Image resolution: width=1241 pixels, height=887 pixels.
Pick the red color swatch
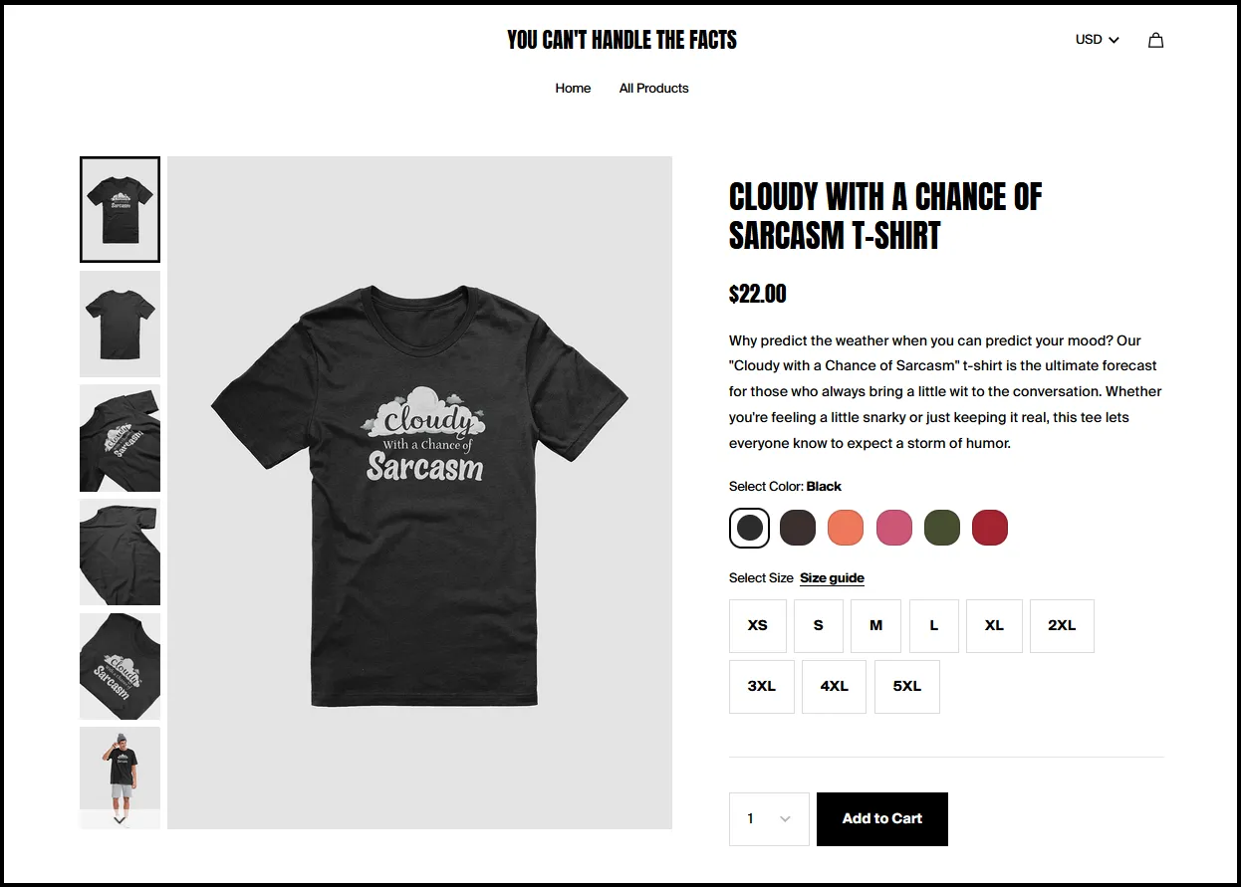[x=990, y=528]
